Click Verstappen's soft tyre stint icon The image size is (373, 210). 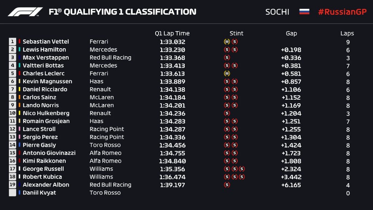tap(227, 58)
